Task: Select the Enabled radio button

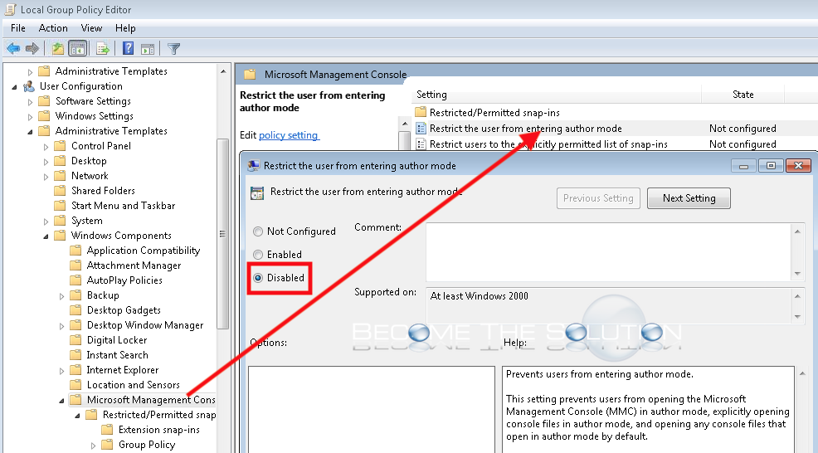Action: coord(258,255)
